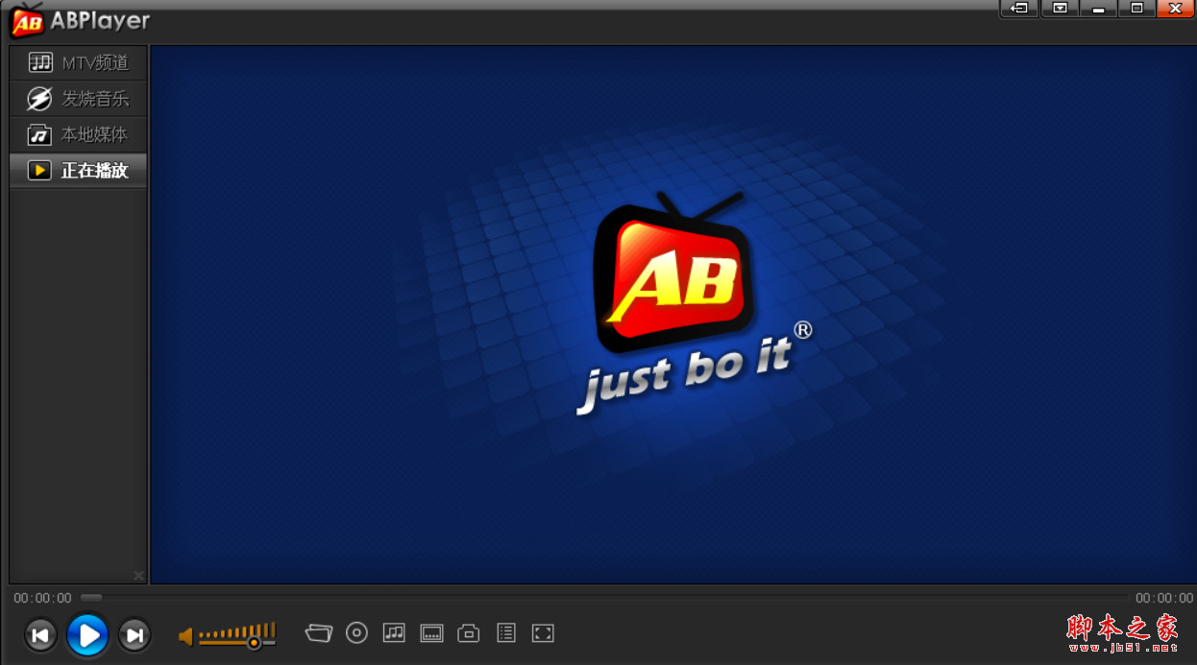Take a snapshot with the camera icon
This screenshot has height=665, width=1197.
469,632
